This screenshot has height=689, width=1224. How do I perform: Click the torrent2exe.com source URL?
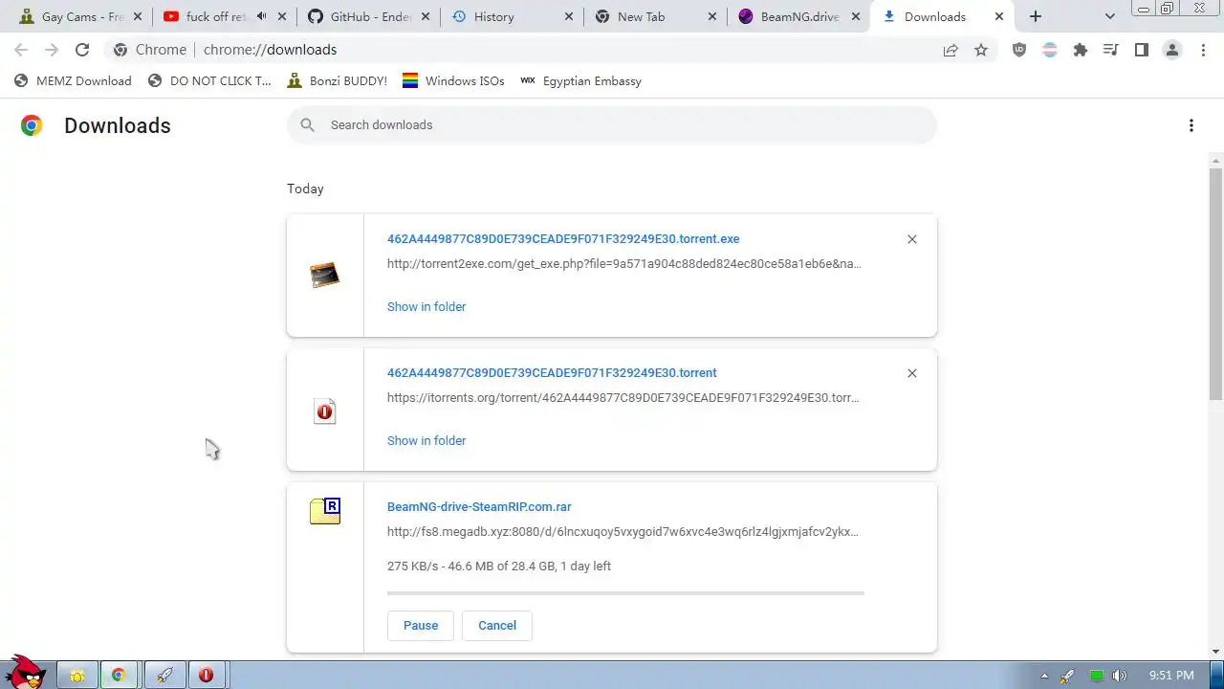point(623,264)
